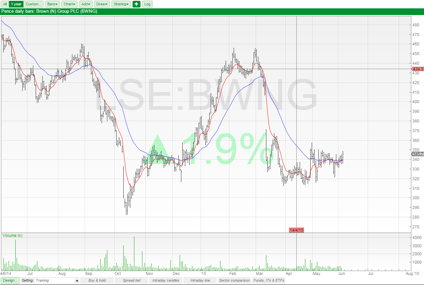Viewport: 424px width, 285px height.
Task: Open the Chart dropdown menu
Action: click(69, 4)
